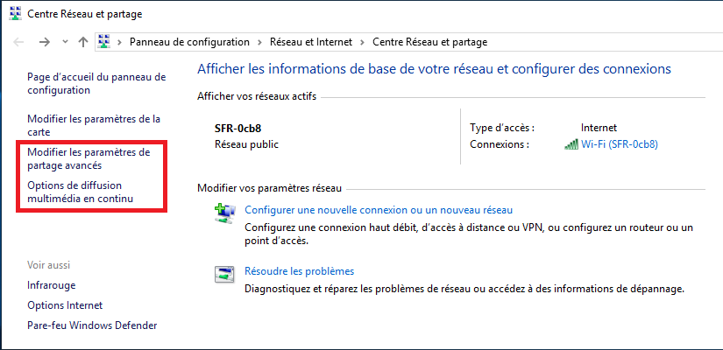The width and height of the screenshot is (723, 350).
Task: Expand chevron after Réseau et Internet
Action: [x=364, y=42]
